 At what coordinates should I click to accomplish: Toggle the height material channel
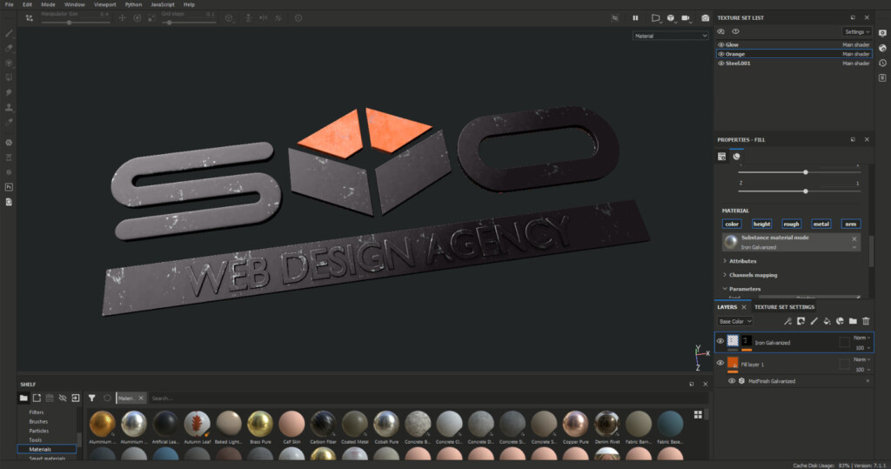[761, 224]
